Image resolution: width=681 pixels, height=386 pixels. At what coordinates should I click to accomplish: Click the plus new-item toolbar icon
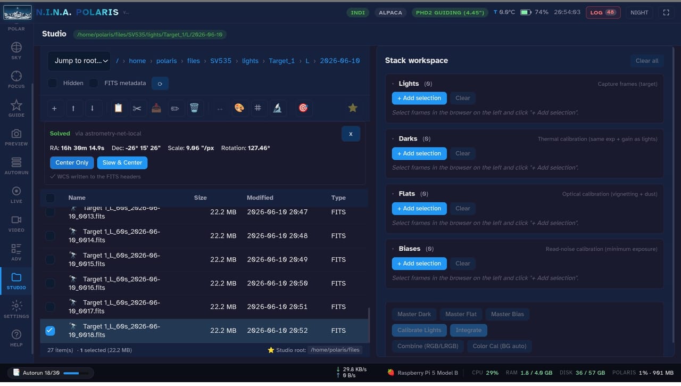coord(54,108)
